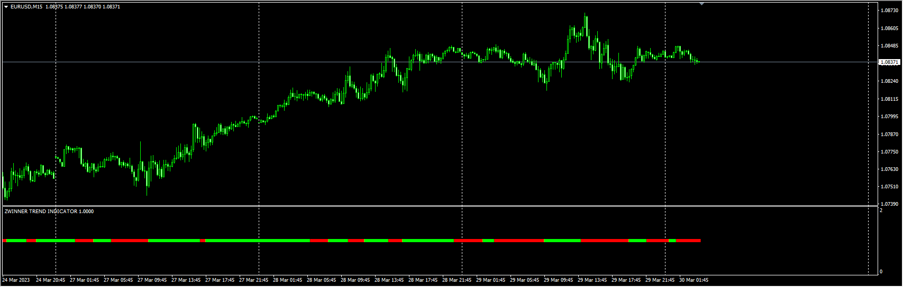Click the 27 Mar 17:45 time label

[220, 280]
